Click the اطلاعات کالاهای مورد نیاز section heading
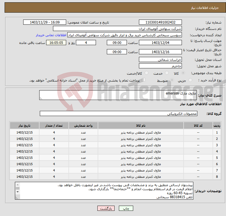Screen dimensions: 226x216 click(201, 104)
